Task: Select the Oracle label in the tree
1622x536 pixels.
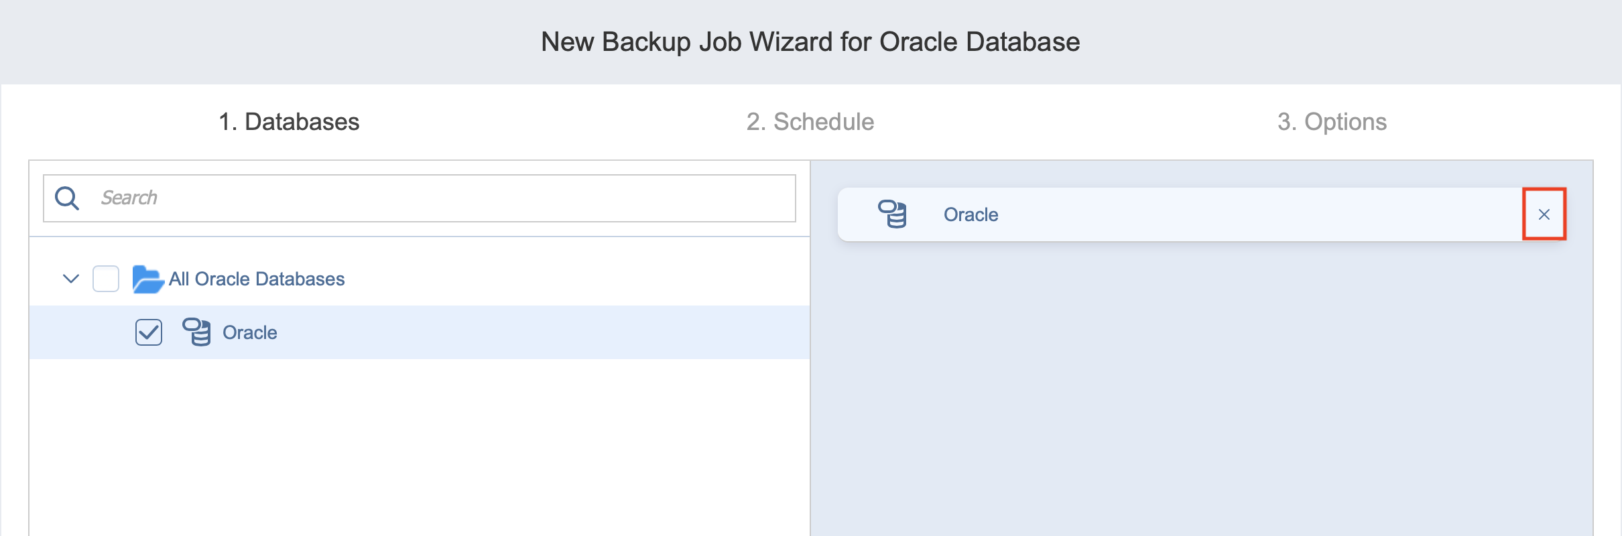Action: [249, 332]
